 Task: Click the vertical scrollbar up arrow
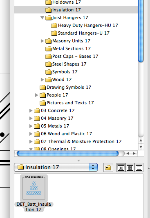point(141,141)
